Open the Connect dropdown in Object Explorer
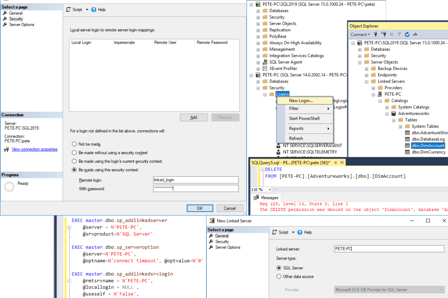The image size is (448, 298). click(360, 34)
